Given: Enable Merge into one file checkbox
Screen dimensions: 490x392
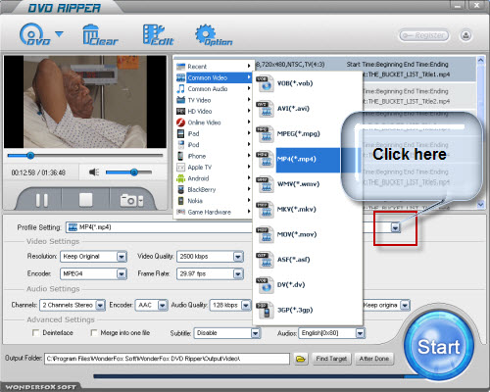Looking at the screenshot, I should tap(94, 333).
